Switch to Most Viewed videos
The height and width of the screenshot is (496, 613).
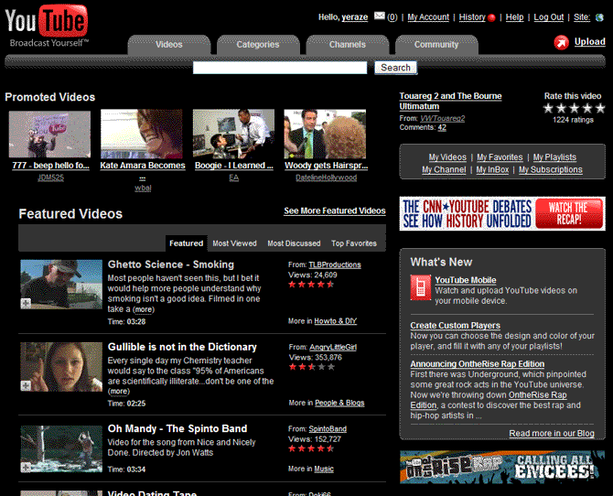click(x=234, y=243)
